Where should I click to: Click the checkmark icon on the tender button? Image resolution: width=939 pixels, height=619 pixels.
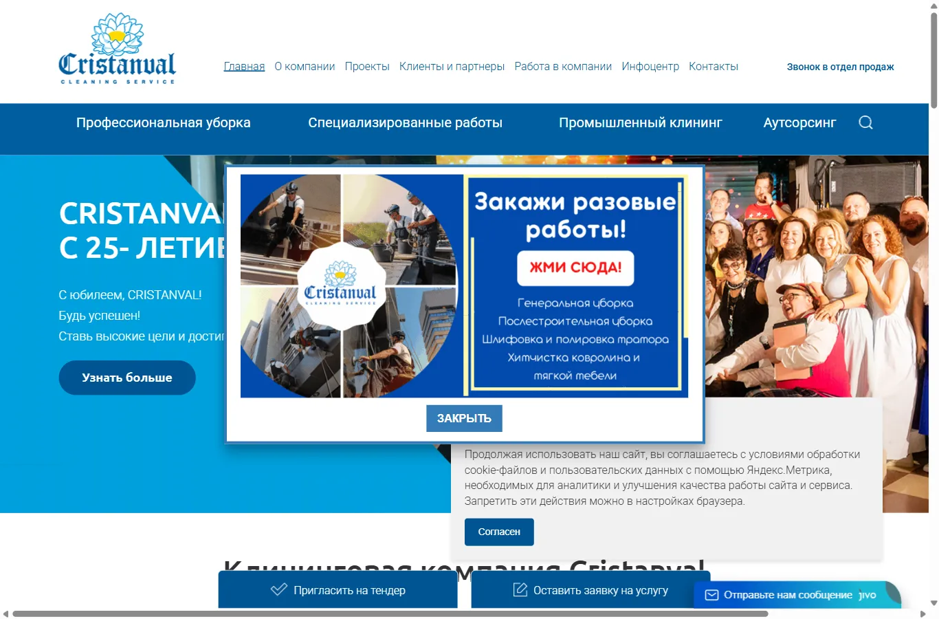pyautogui.click(x=279, y=589)
